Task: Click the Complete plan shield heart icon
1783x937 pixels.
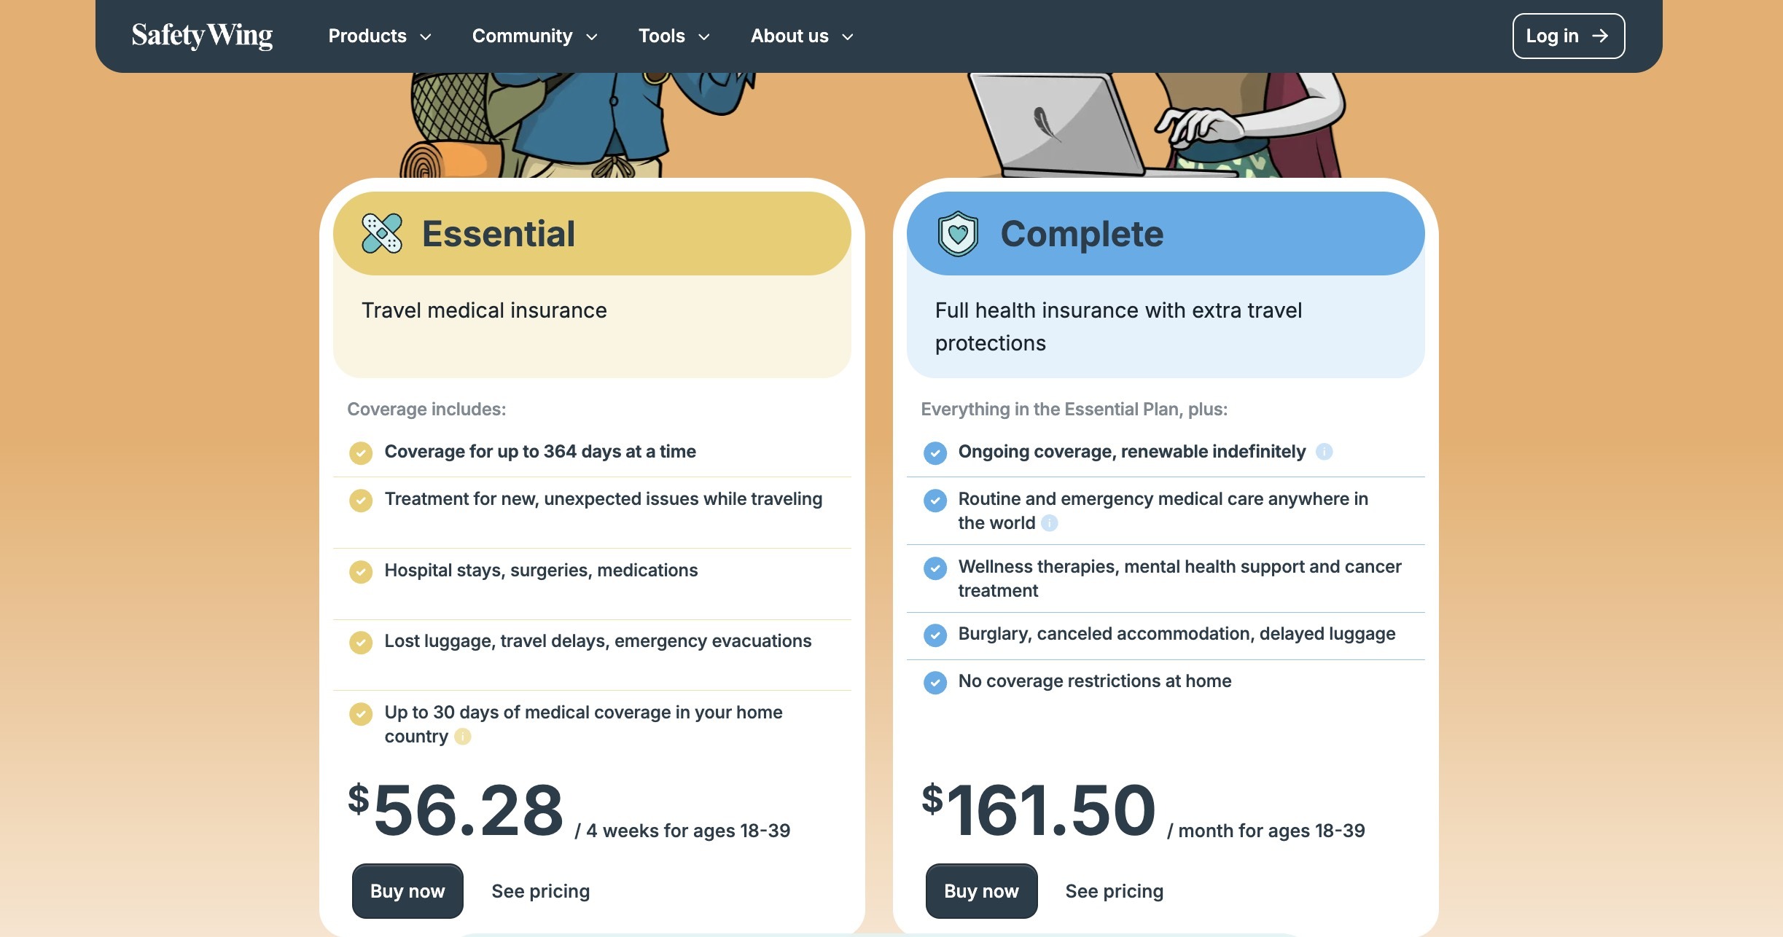Action: pyautogui.click(x=957, y=234)
